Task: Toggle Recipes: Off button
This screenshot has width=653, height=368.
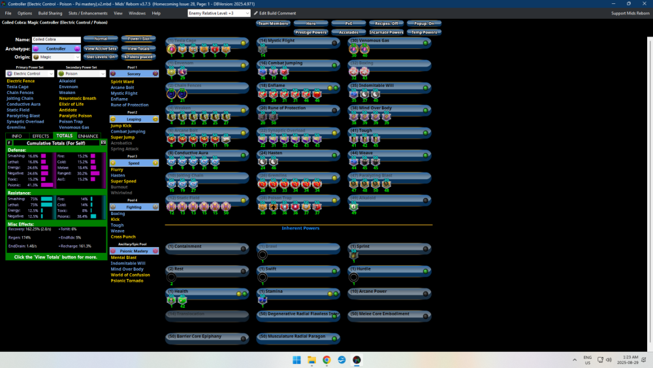Action: 385,23
